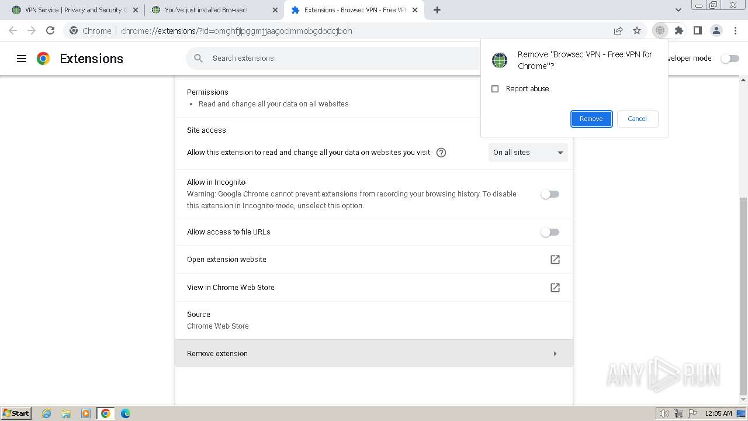The height and width of the screenshot is (421, 748).
Task: Click Cancel in removal dialog
Action: pyautogui.click(x=637, y=119)
